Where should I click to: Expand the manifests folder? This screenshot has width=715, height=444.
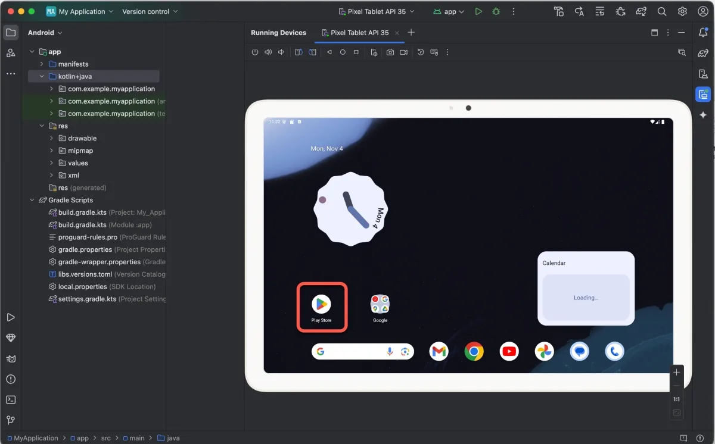point(42,64)
